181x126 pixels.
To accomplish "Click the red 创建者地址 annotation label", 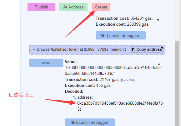I will click(x=21, y=95).
